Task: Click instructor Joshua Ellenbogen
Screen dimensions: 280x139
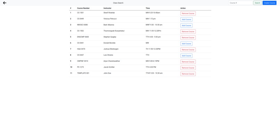Action: [111, 49]
